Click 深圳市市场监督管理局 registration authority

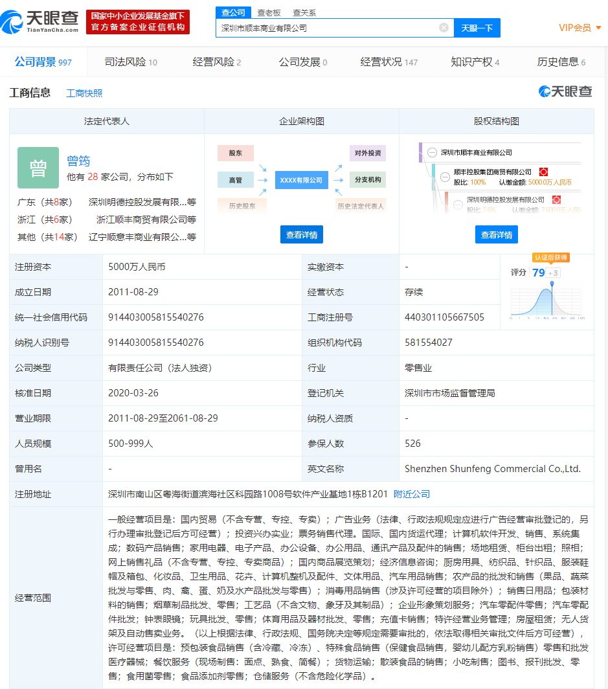coord(450,393)
